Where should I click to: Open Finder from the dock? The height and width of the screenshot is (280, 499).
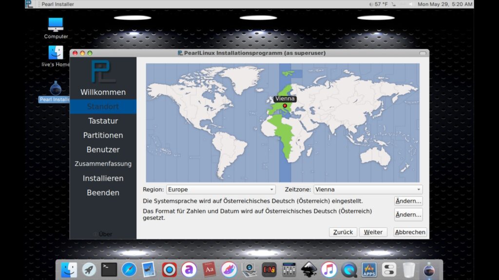(69, 270)
